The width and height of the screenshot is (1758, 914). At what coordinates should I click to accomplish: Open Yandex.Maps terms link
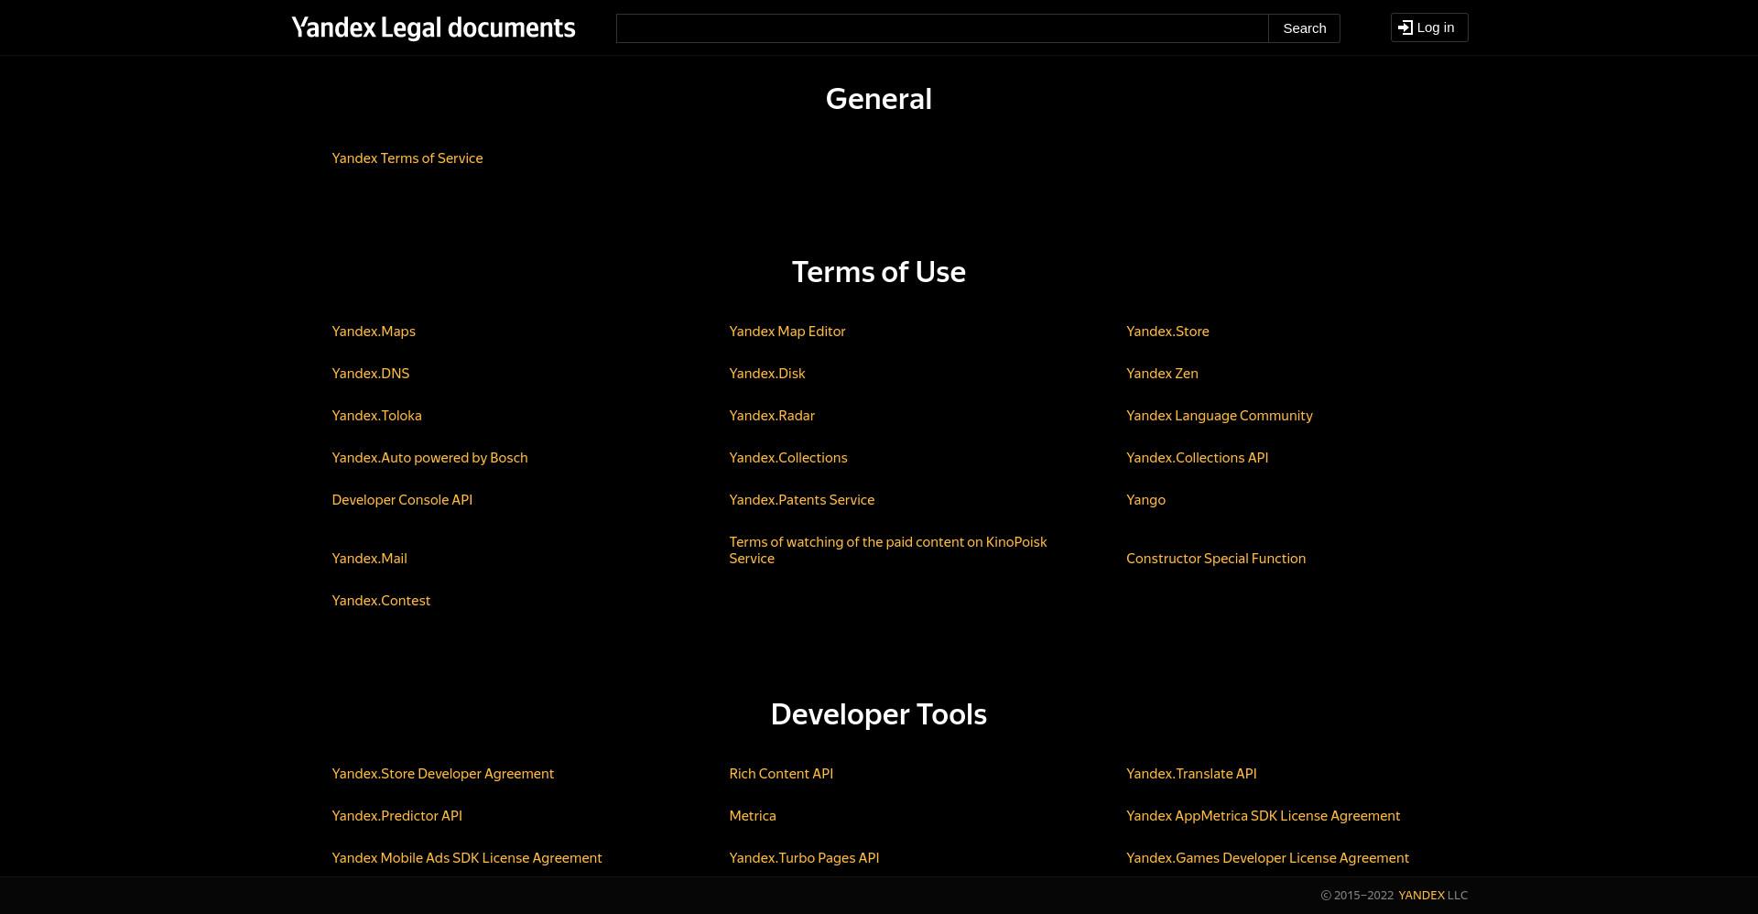point(374,332)
